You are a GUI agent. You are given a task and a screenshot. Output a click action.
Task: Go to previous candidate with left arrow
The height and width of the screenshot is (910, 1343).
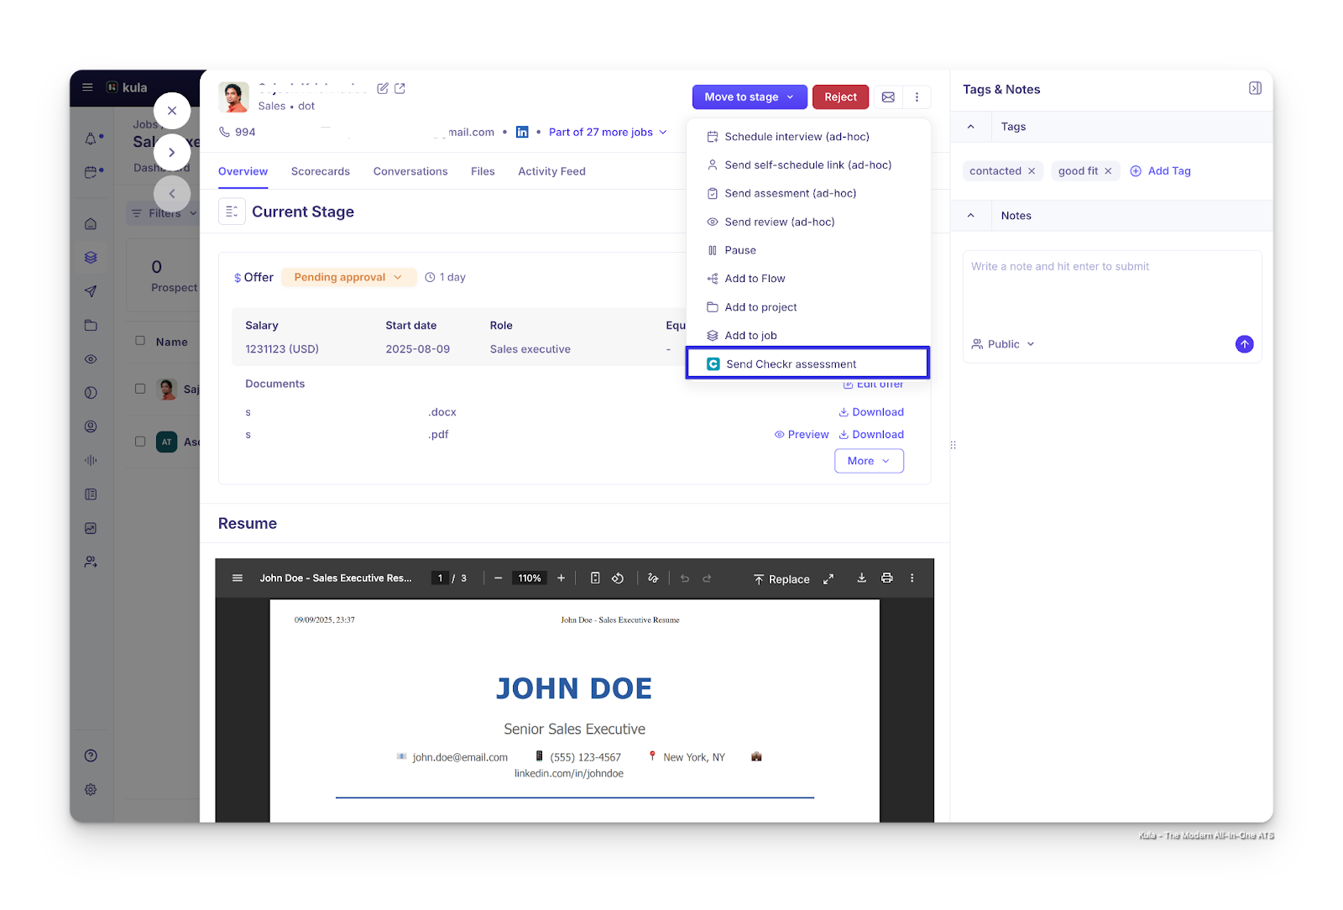click(172, 194)
